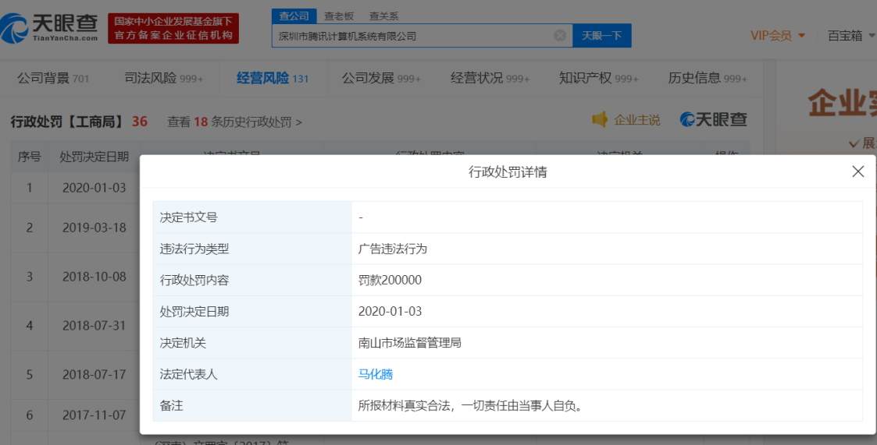Open the 知识产权 tab
Viewport: 877px width, 445px height.
point(598,78)
